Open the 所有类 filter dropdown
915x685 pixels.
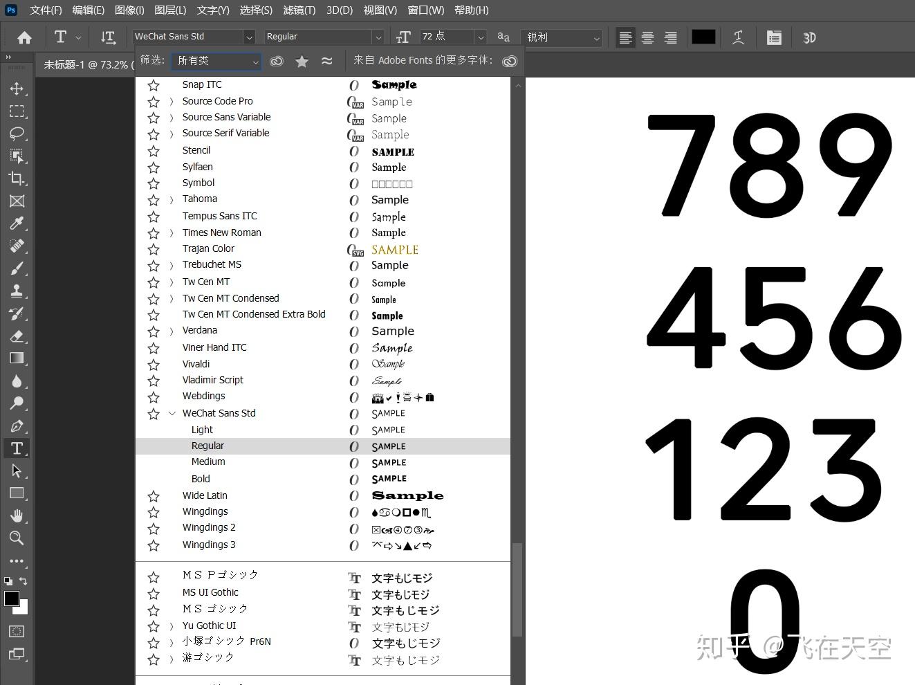point(216,61)
